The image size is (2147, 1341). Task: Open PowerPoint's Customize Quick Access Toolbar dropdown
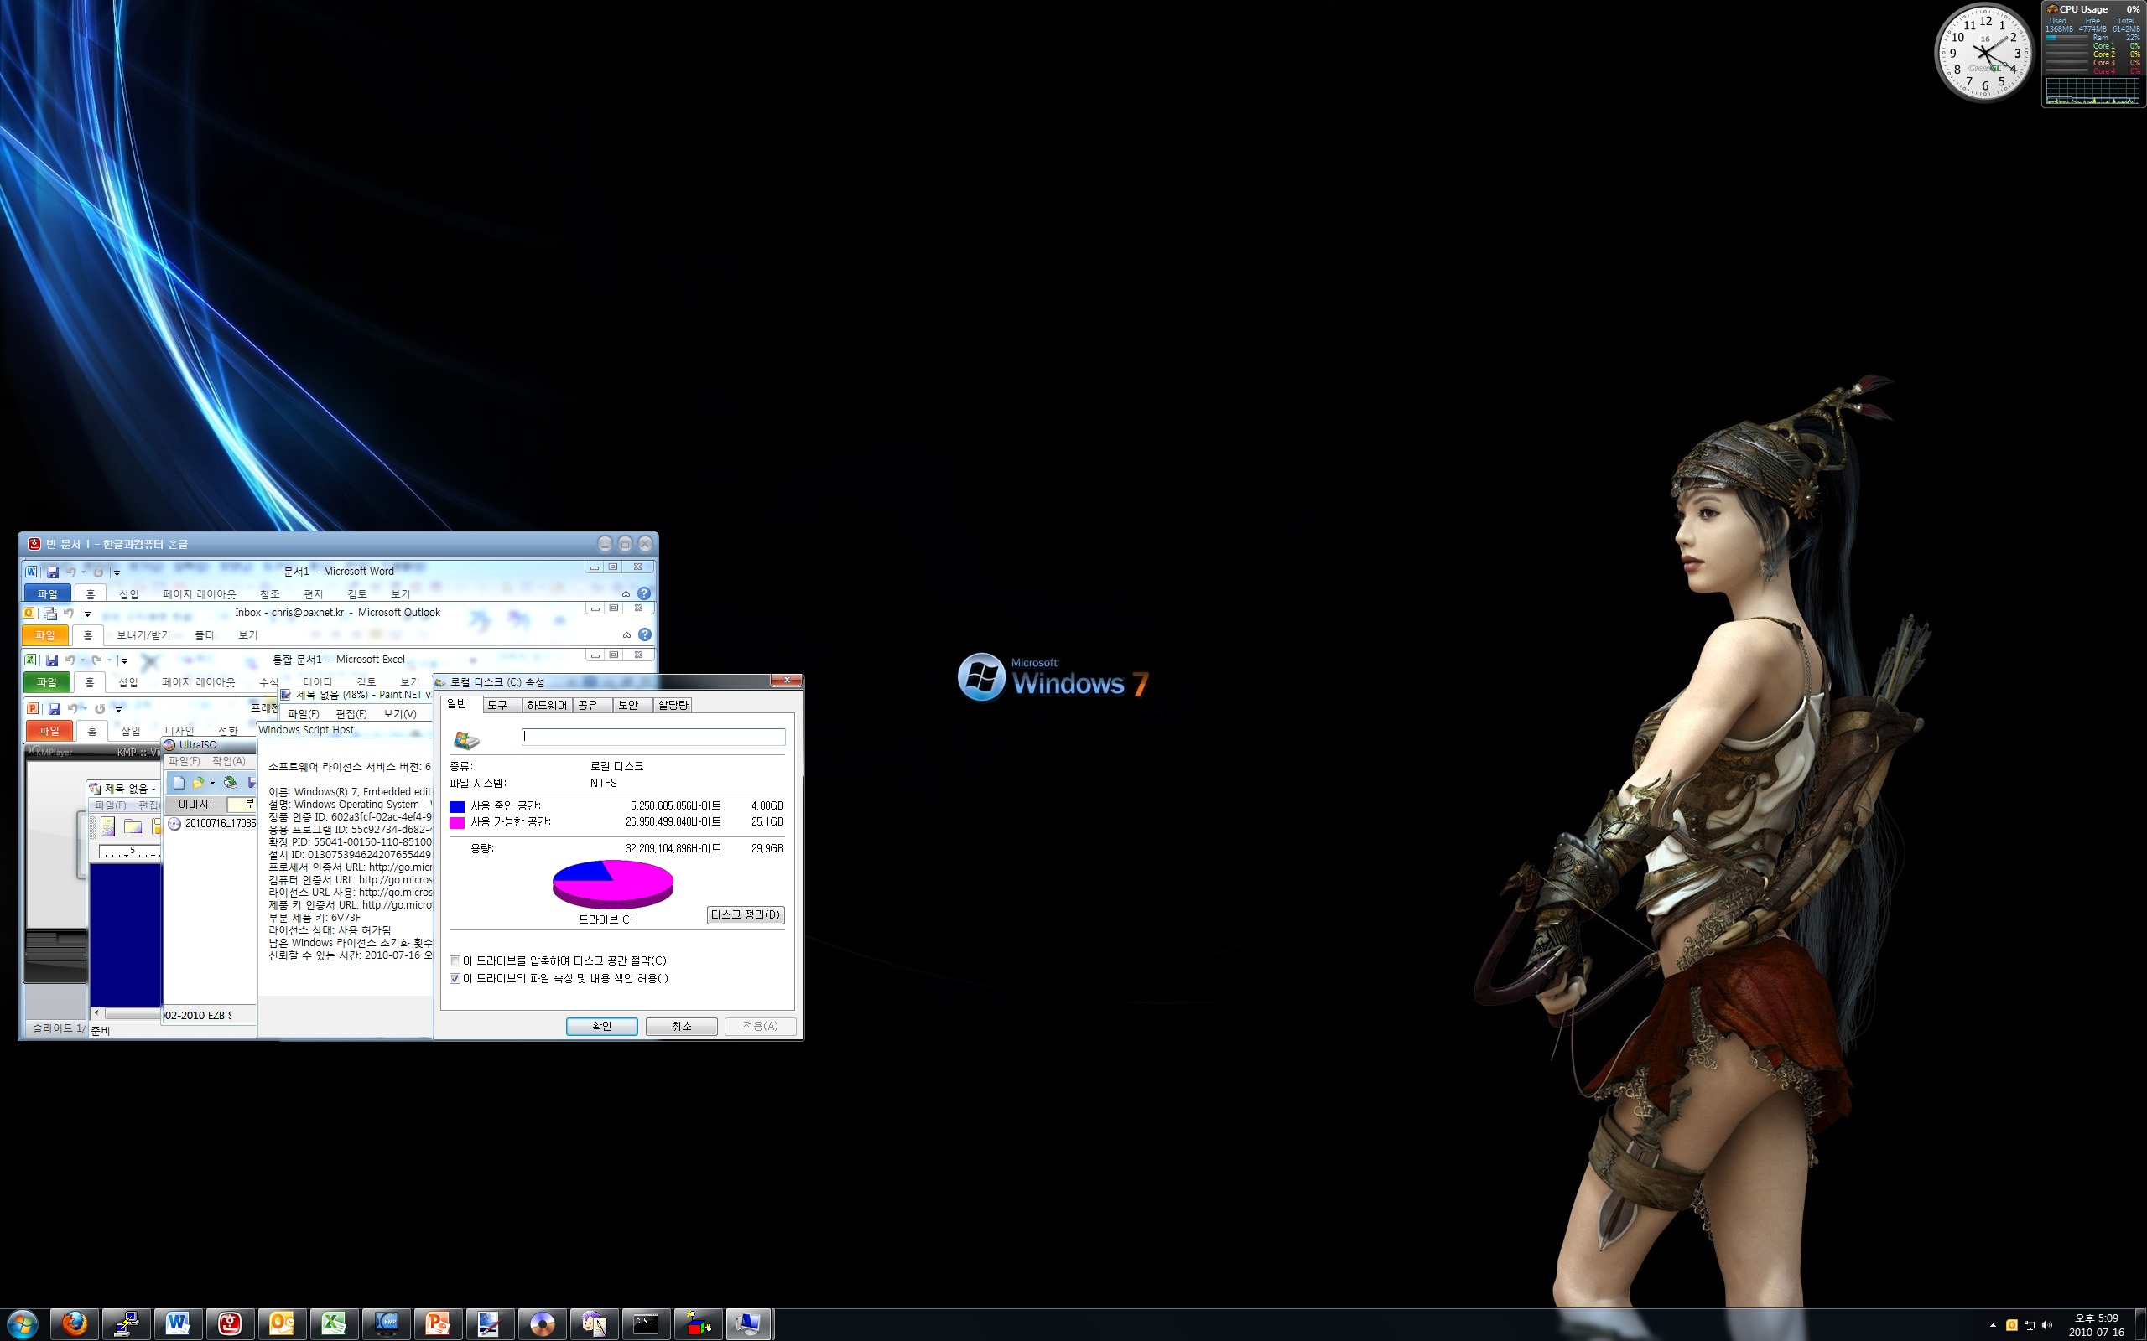click(x=118, y=710)
